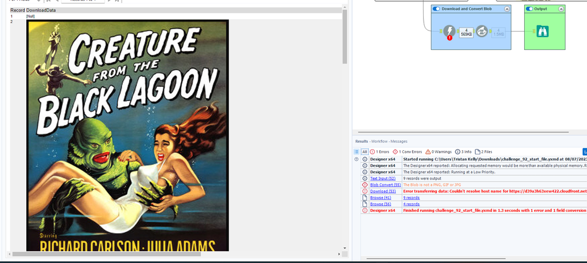Collapse the Download and Convert Blob container
This screenshot has width=587, height=263.
(507, 9)
